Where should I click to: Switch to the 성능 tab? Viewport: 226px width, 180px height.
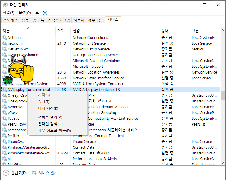[x=25, y=20]
